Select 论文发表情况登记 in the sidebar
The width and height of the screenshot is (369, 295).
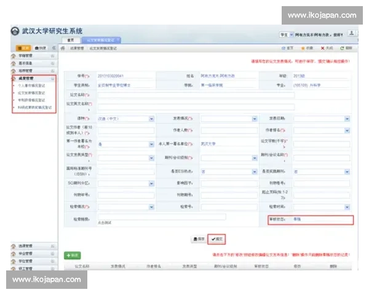pos(31,93)
